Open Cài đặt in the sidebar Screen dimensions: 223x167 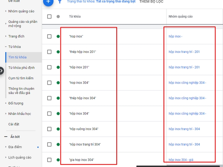[x=14, y=124]
